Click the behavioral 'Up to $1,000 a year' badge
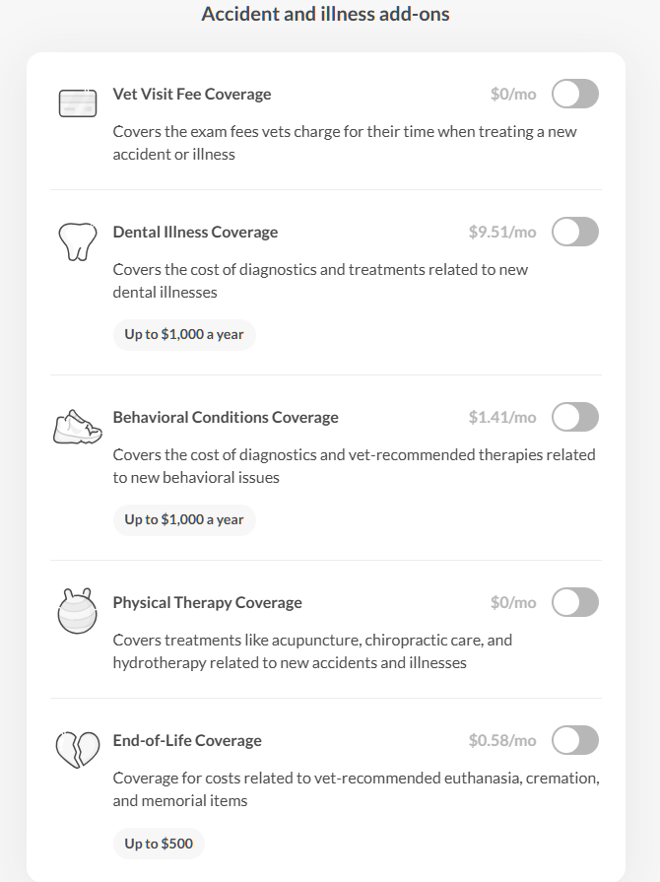Screen dimensions: 660x882 184,519
